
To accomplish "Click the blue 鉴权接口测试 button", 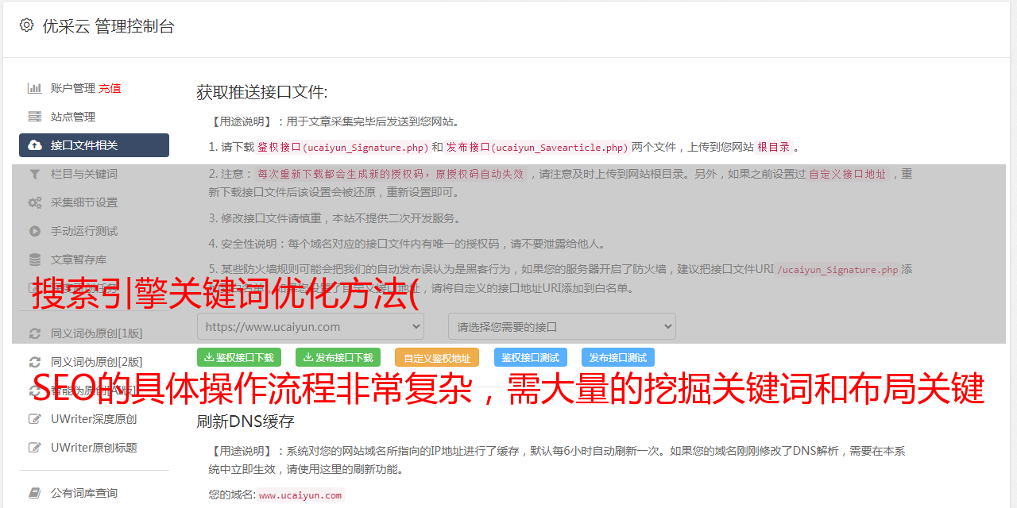I will tap(531, 357).
